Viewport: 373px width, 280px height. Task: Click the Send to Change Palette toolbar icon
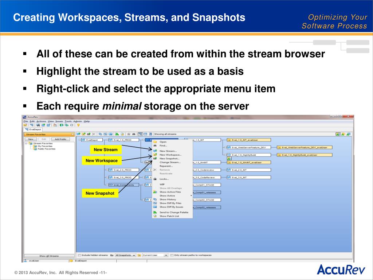pyautogui.click(x=117, y=134)
